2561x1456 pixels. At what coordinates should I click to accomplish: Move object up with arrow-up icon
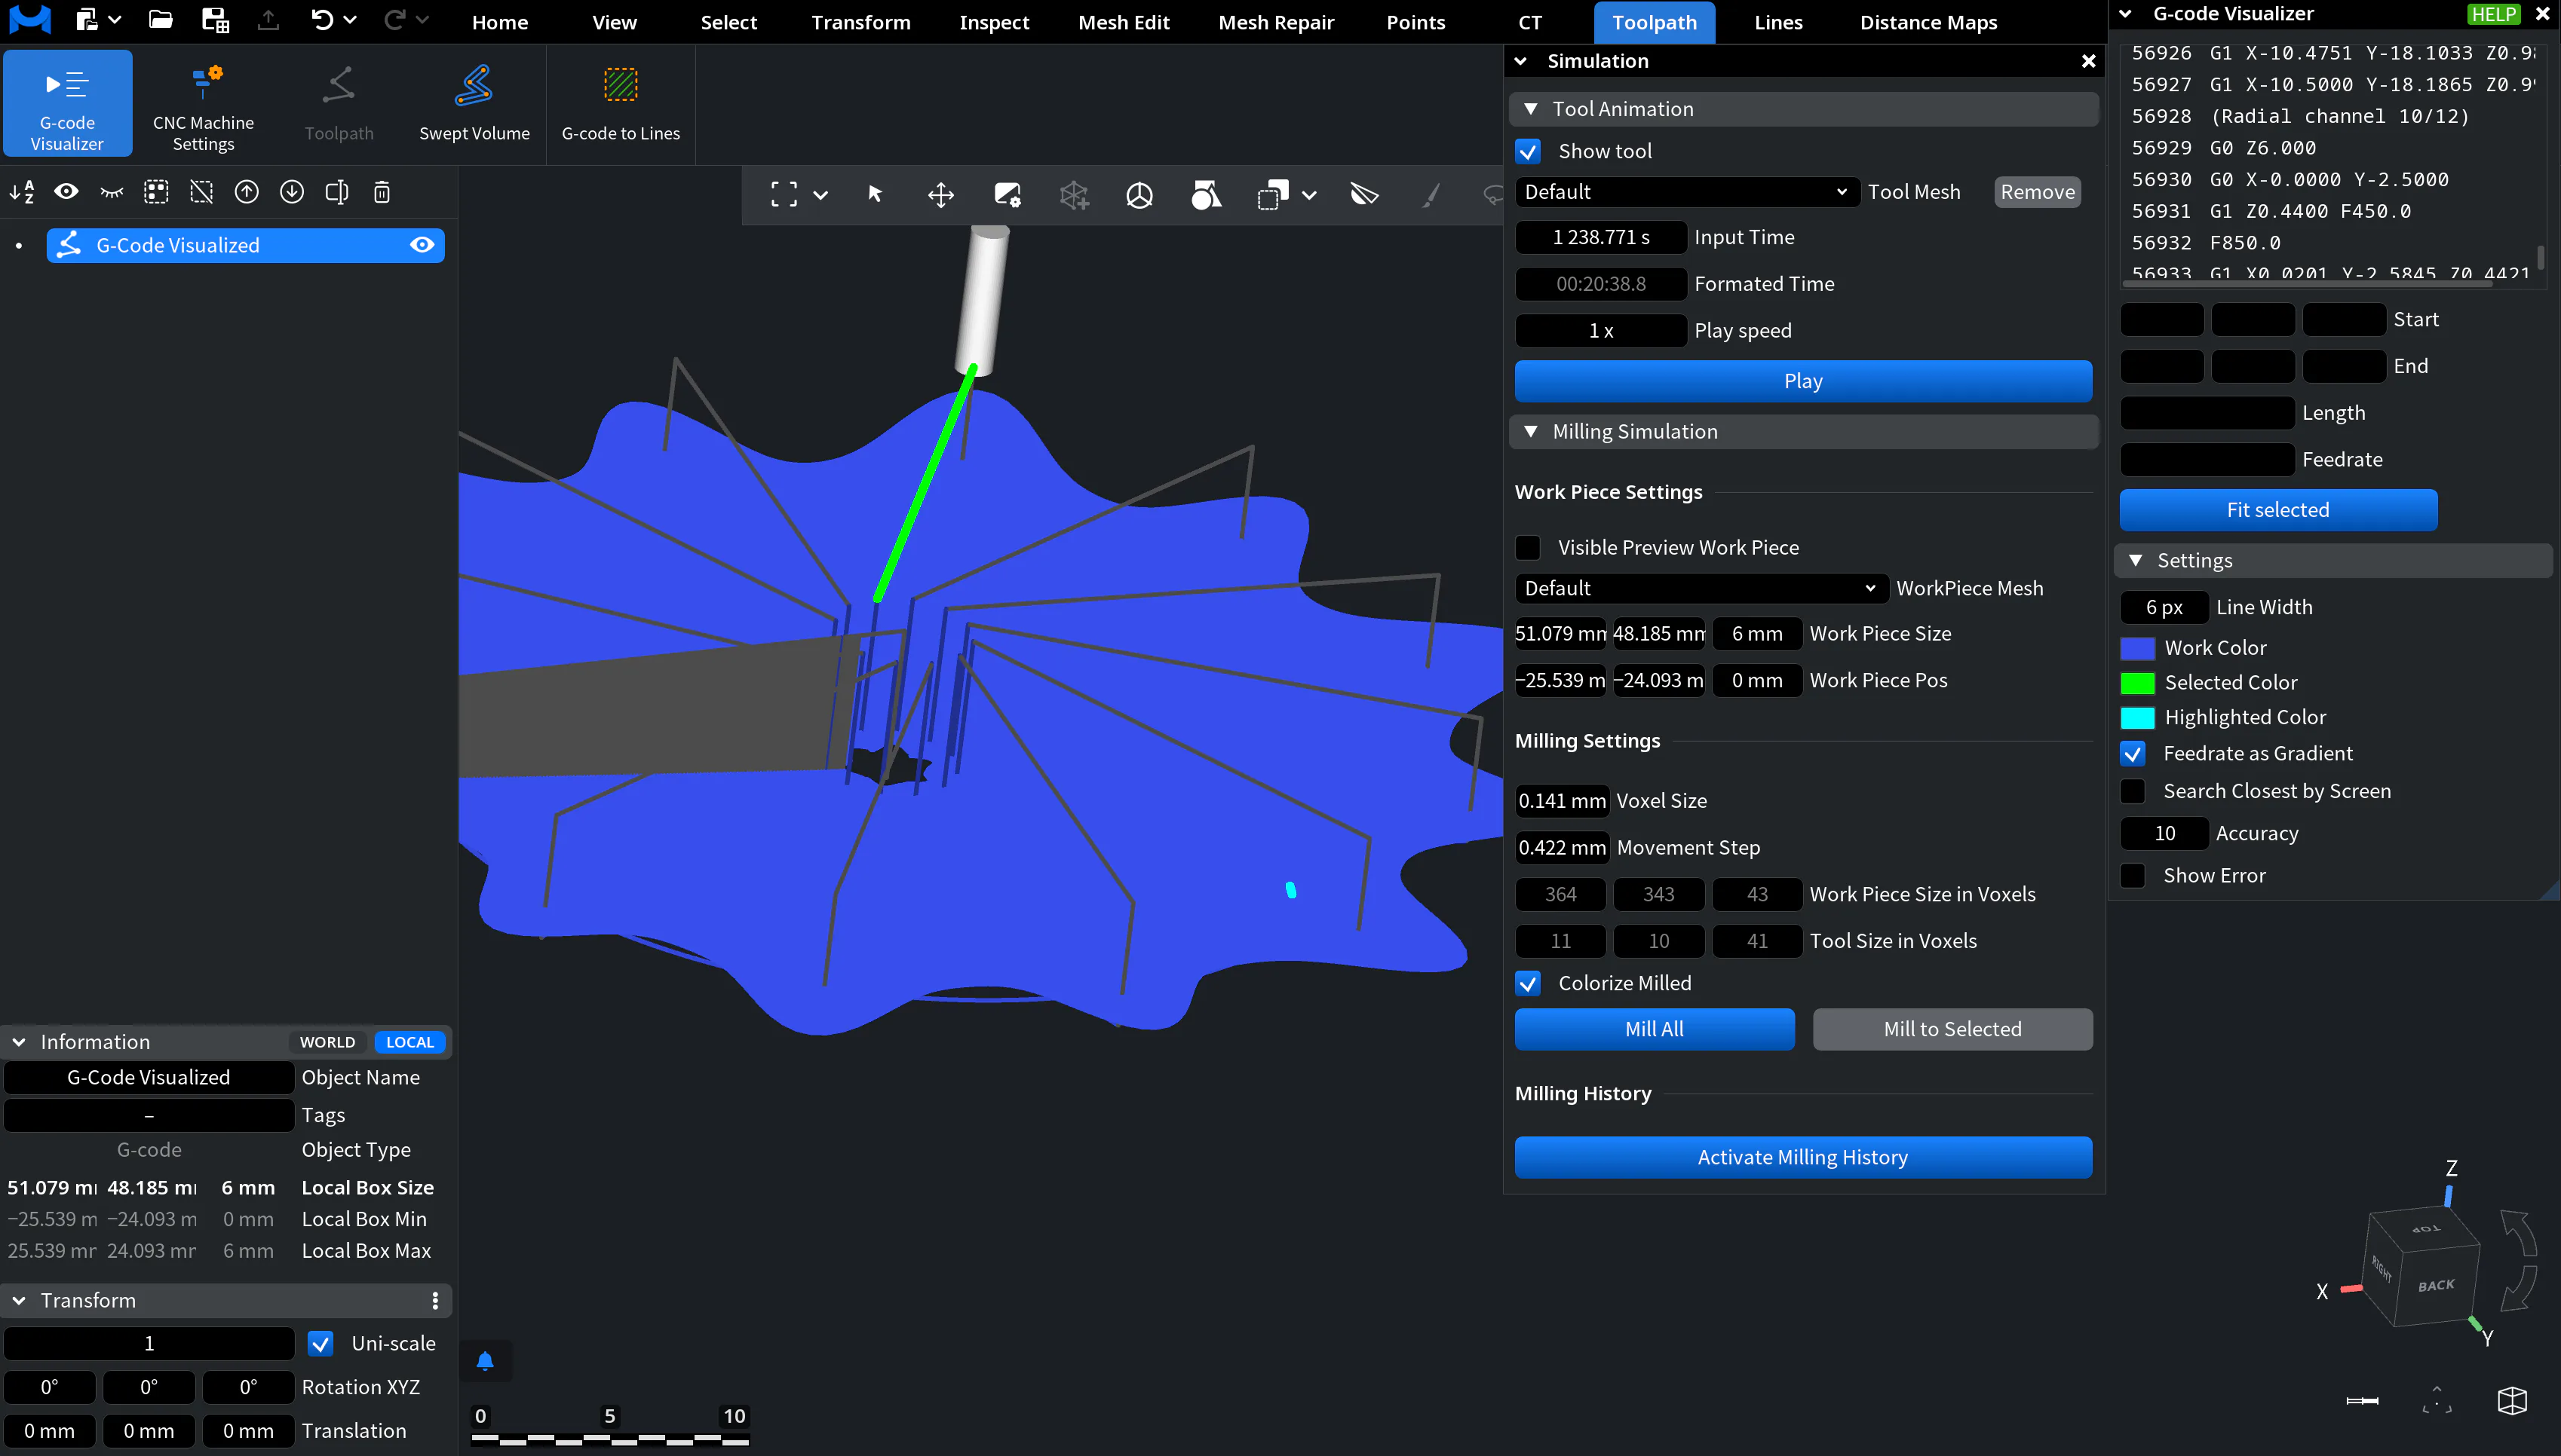point(246,192)
